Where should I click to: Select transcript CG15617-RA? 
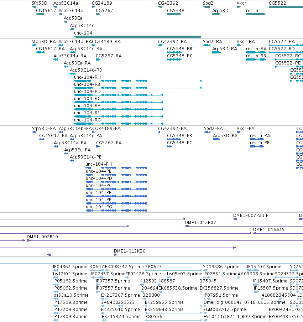coord(40,52)
